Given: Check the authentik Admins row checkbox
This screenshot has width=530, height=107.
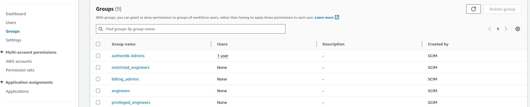Looking at the screenshot, I should [98, 56].
